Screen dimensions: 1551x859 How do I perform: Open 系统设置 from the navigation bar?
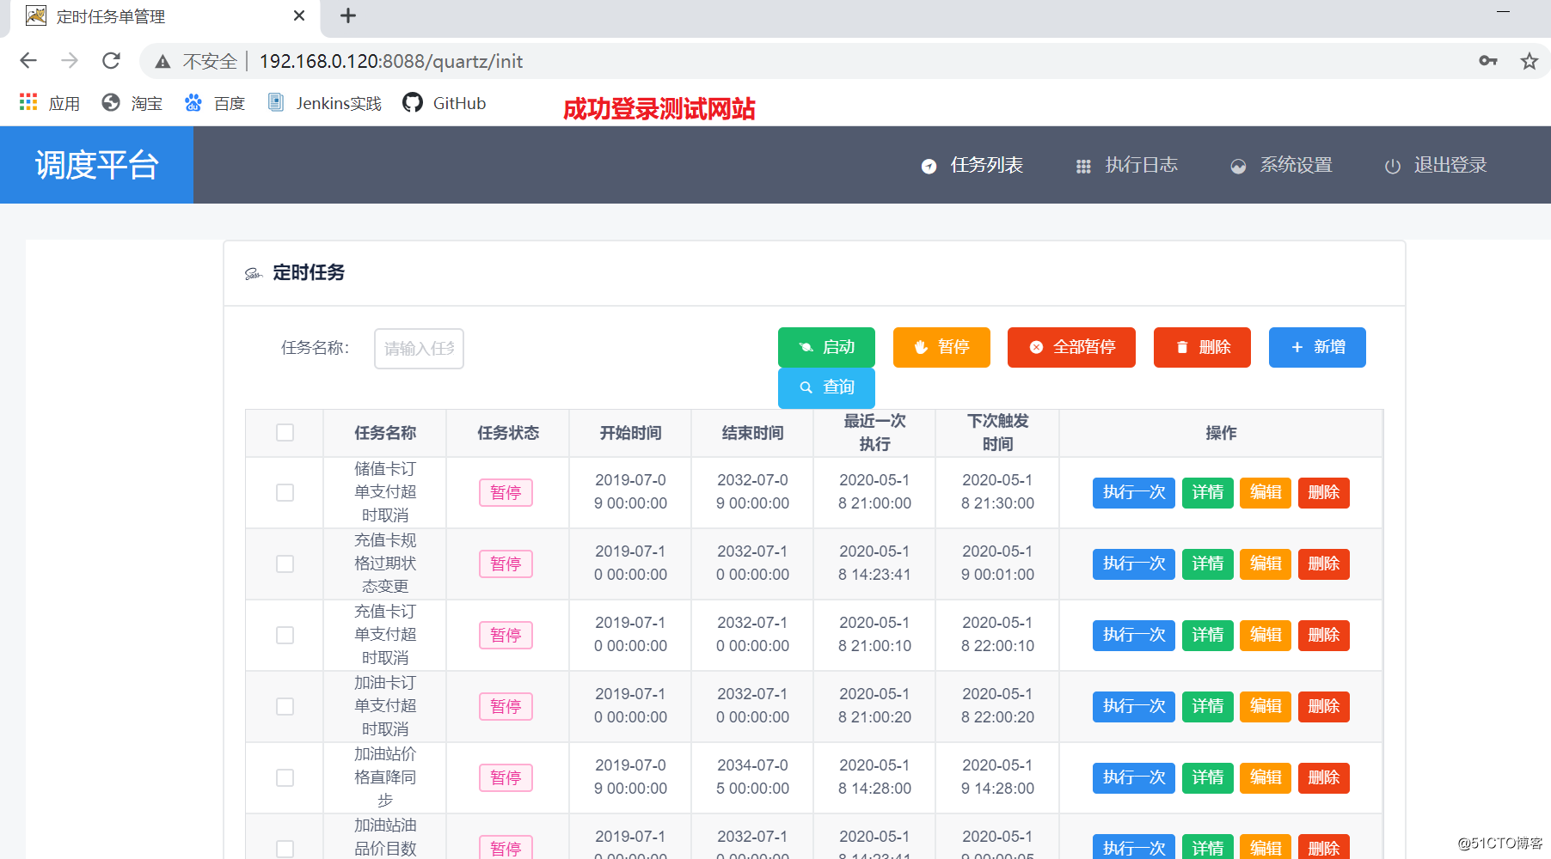pyautogui.click(x=1282, y=165)
